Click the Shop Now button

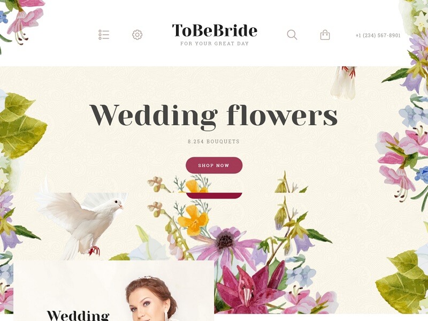click(x=214, y=165)
